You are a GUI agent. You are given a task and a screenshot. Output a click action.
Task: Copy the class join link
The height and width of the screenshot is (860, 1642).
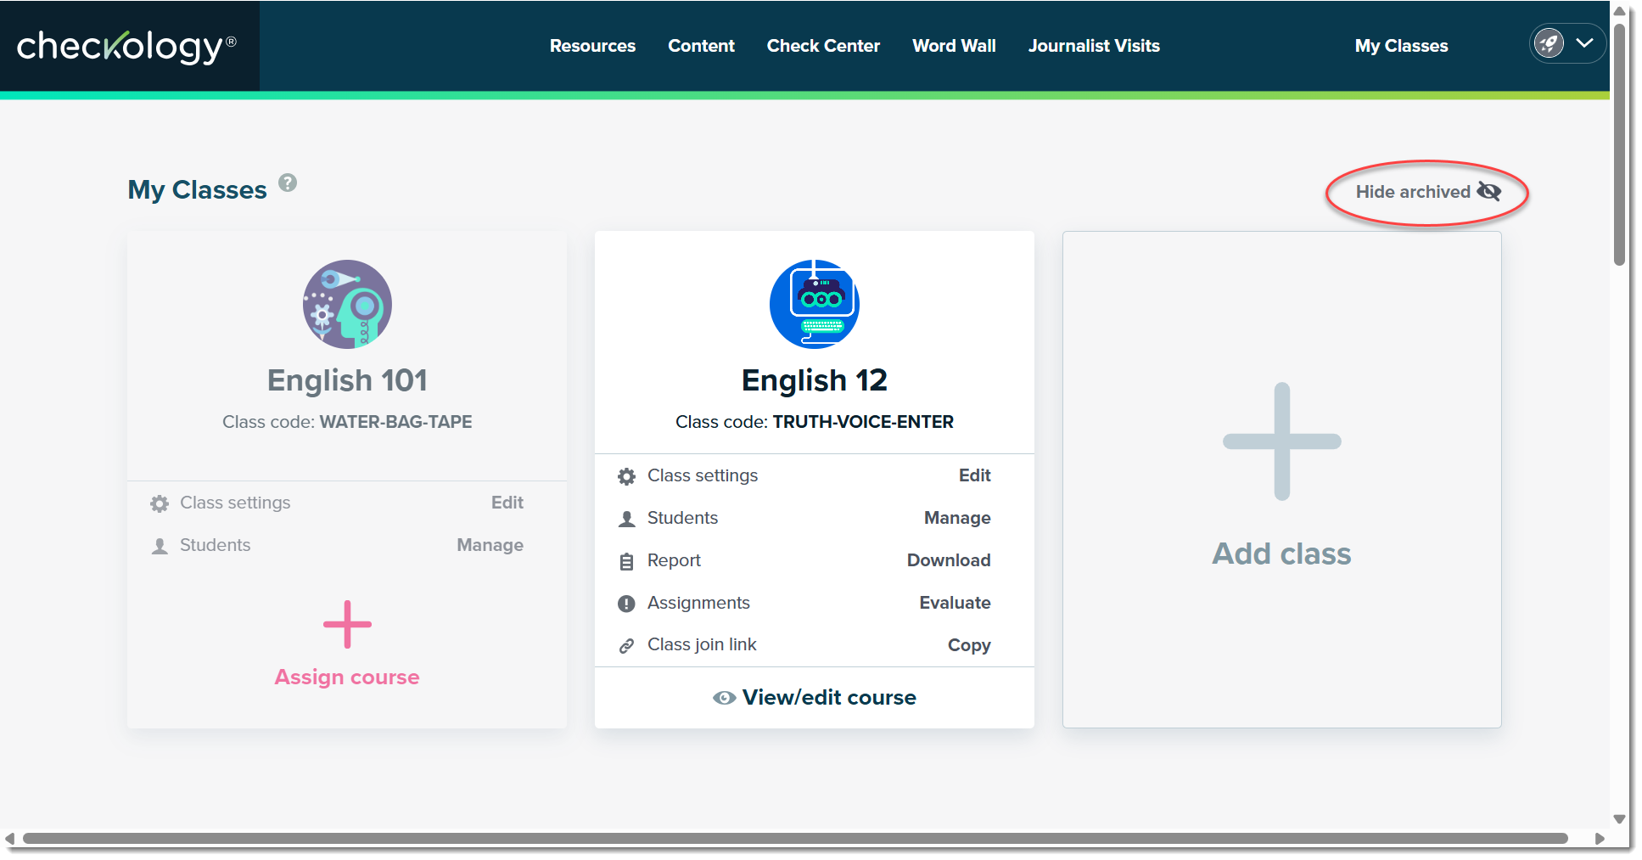(x=969, y=645)
